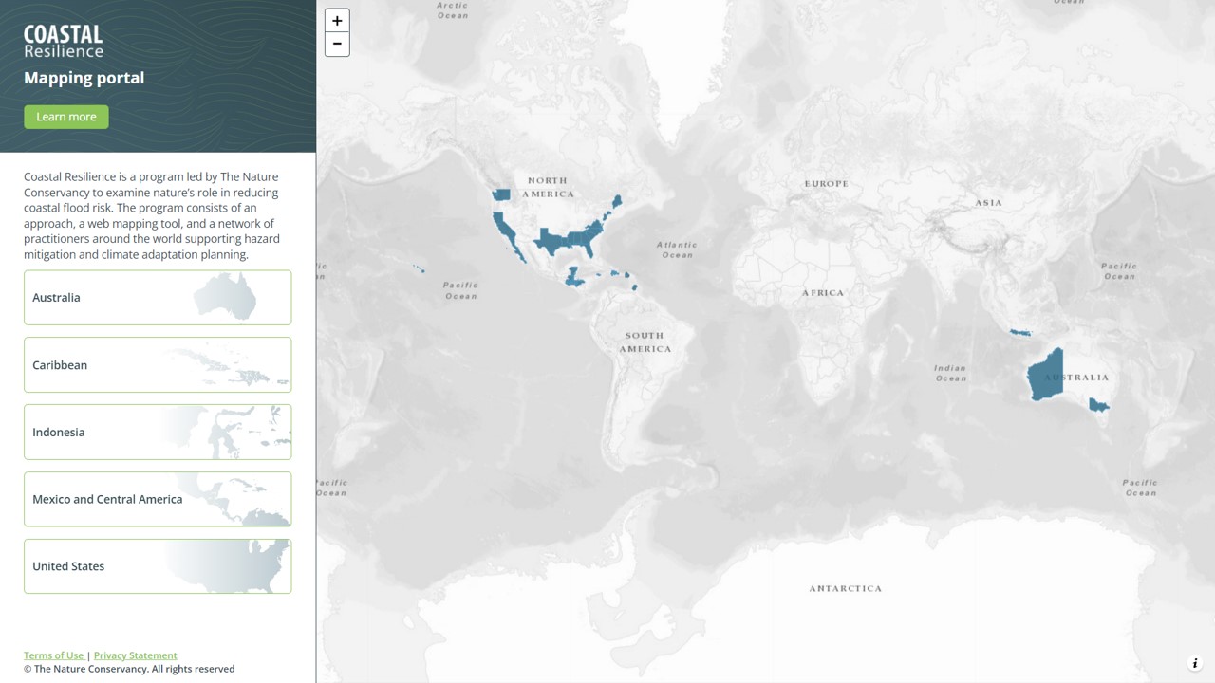Viewport: 1215px width, 683px height.
Task: Click the Learn more button
Action: (66, 117)
